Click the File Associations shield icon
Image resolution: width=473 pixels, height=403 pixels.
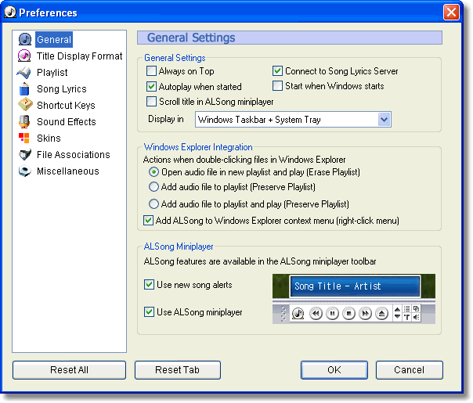tap(24, 155)
